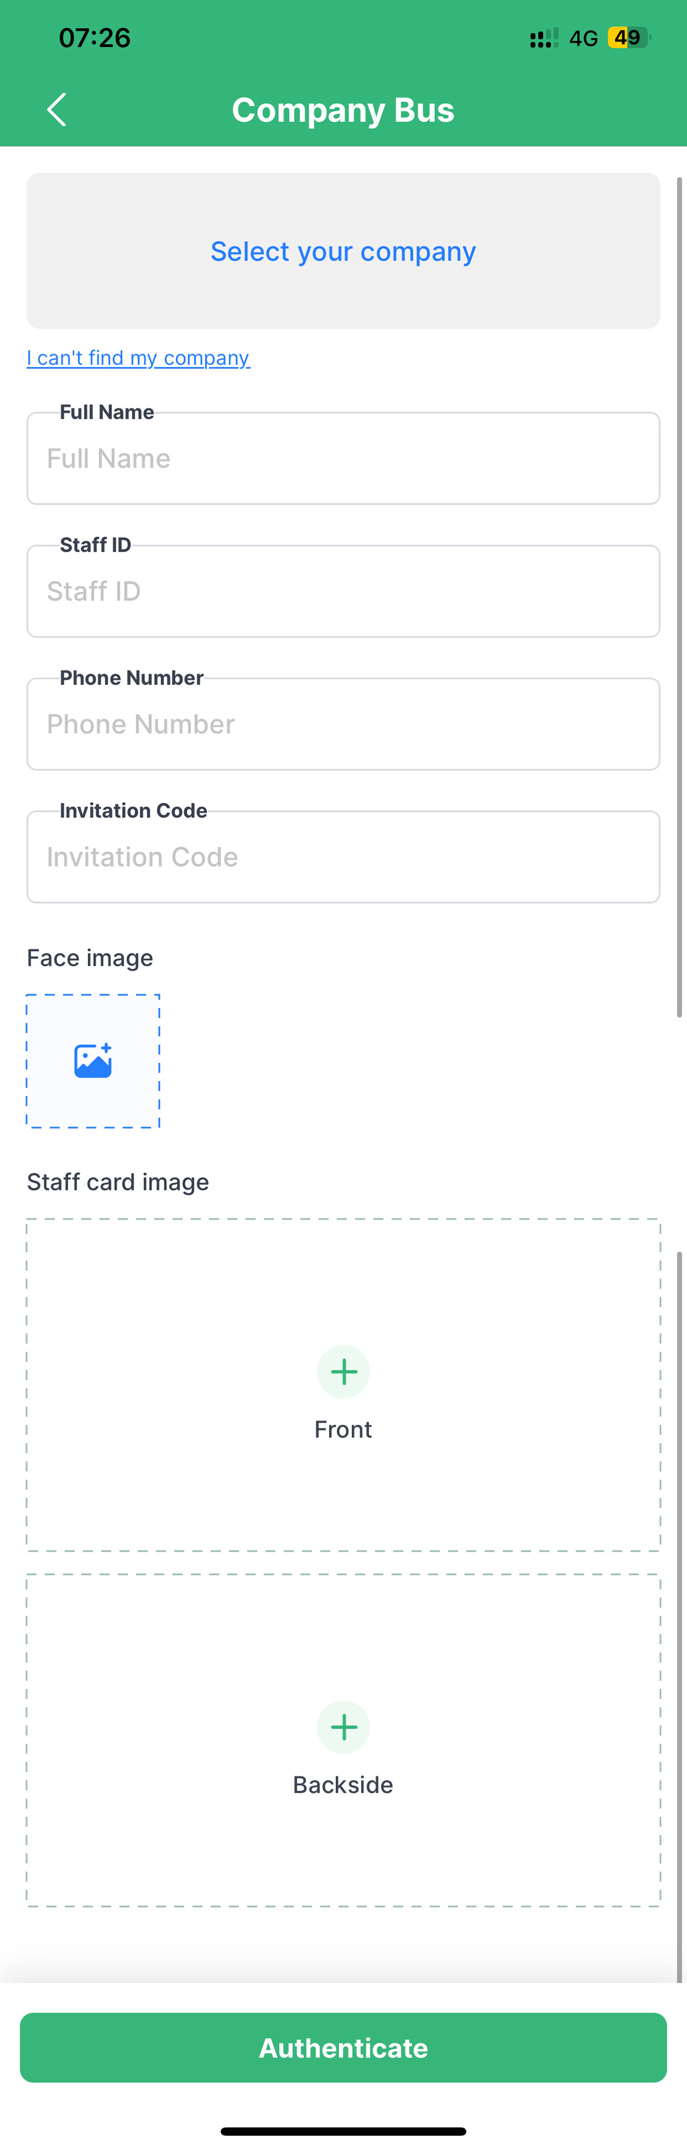
Task: Tap the Phone Number text field
Action: tap(343, 724)
